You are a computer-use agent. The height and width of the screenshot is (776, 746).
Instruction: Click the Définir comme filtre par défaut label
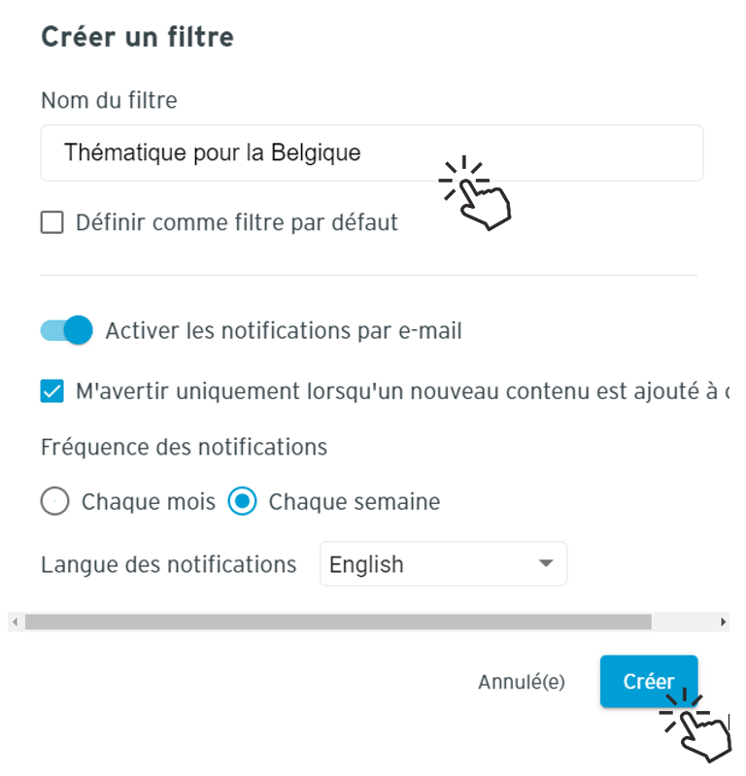(237, 222)
